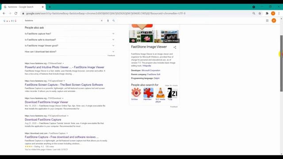Open dropdown arrow next to FSCaptureDownload URL
Image resolution: width=283 pixels, height=159 pixels.
[68, 116]
